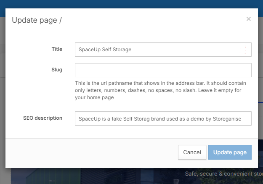Click the SEO description label

pyautogui.click(x=43, y=118)
